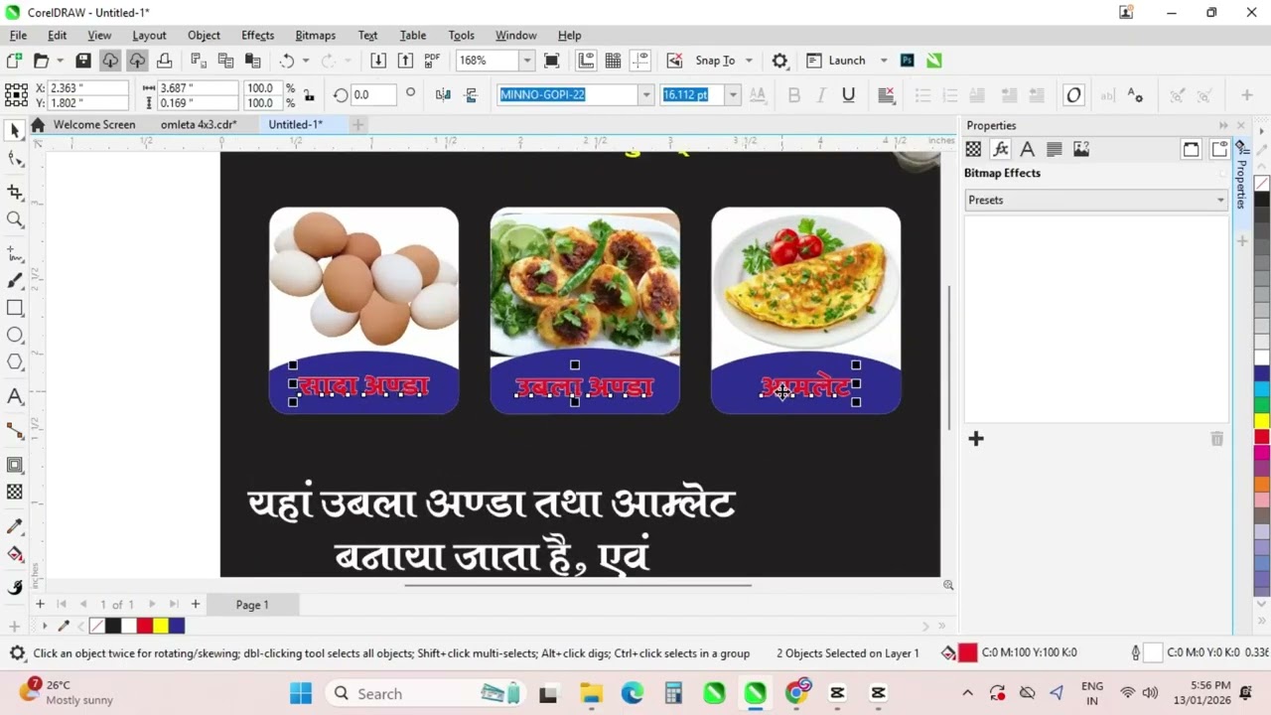Toggle Show grid button
This screenshot has width=1271, height=715.
(613, 61)
